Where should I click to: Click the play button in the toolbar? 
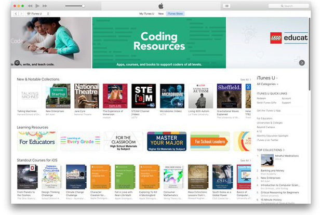(38, 6)
